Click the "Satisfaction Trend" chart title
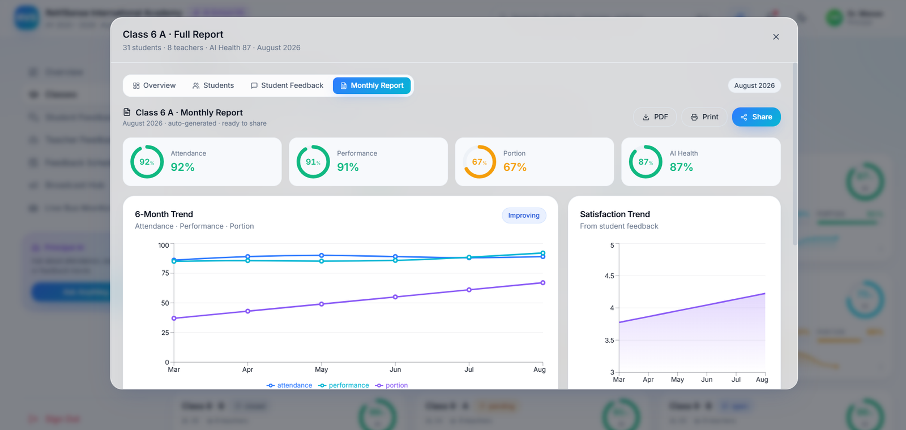The height and width of the screenshot is (430, 906). point(615,214)
